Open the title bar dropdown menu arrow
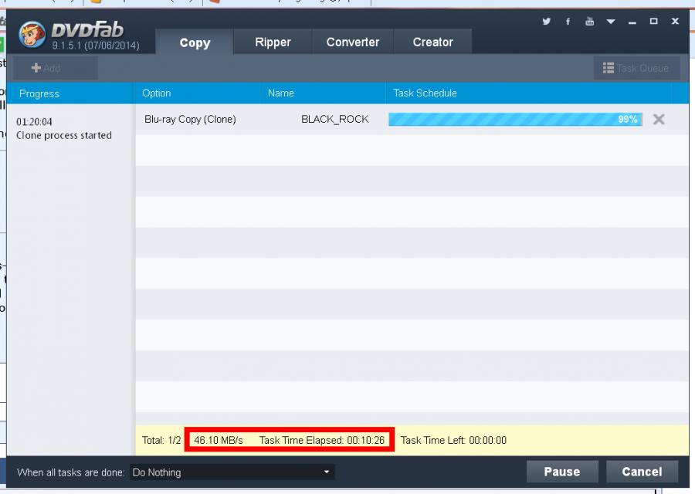The width and height of the screenshot is (695, 494). tap(611, 22)
